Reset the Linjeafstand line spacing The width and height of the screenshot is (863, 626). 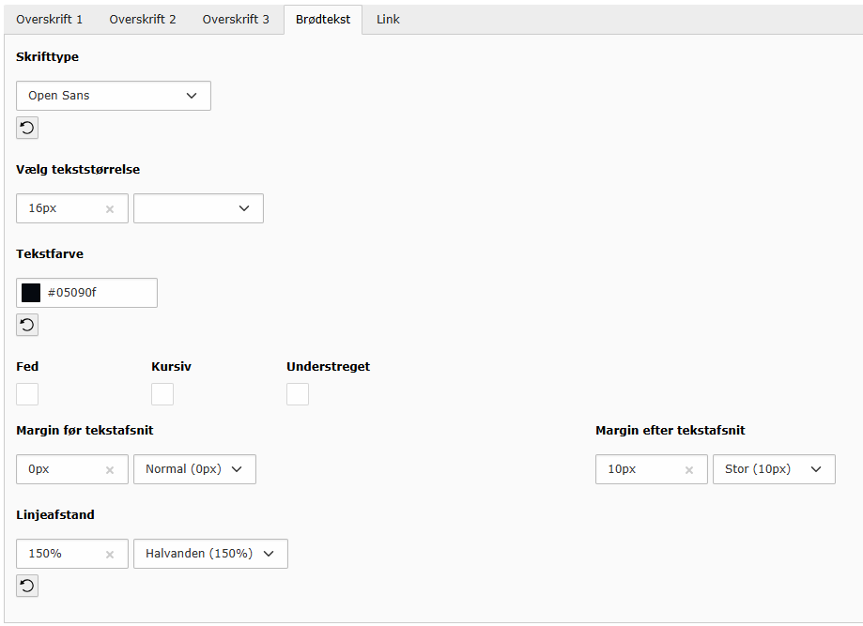point(27,587)
